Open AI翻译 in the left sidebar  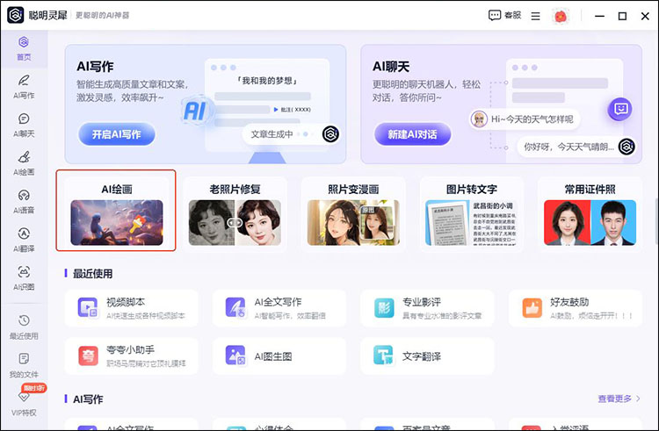(x=24, y=239)
